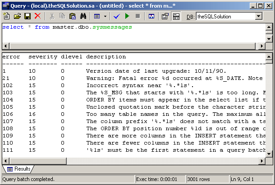Toggle the show results pane icon

coord(176,17)
